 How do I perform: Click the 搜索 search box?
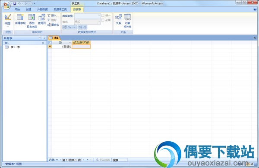click(x=120, y=160)
